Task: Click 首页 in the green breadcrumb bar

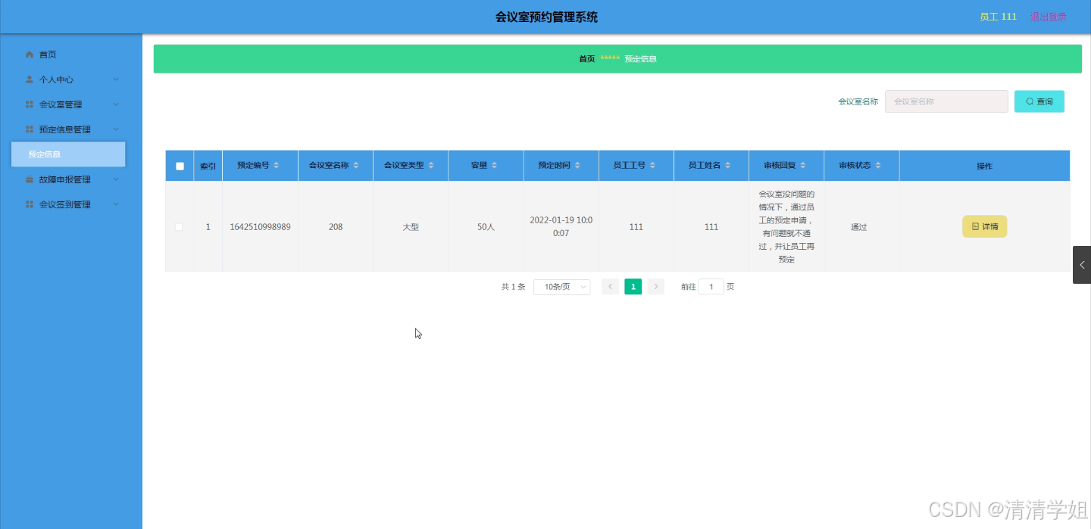Action: (x=586, y=58)
